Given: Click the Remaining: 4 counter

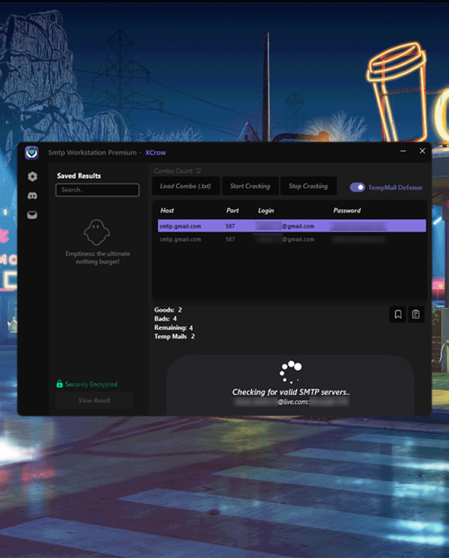Looking at the screenshot, I should click(174, 327).
